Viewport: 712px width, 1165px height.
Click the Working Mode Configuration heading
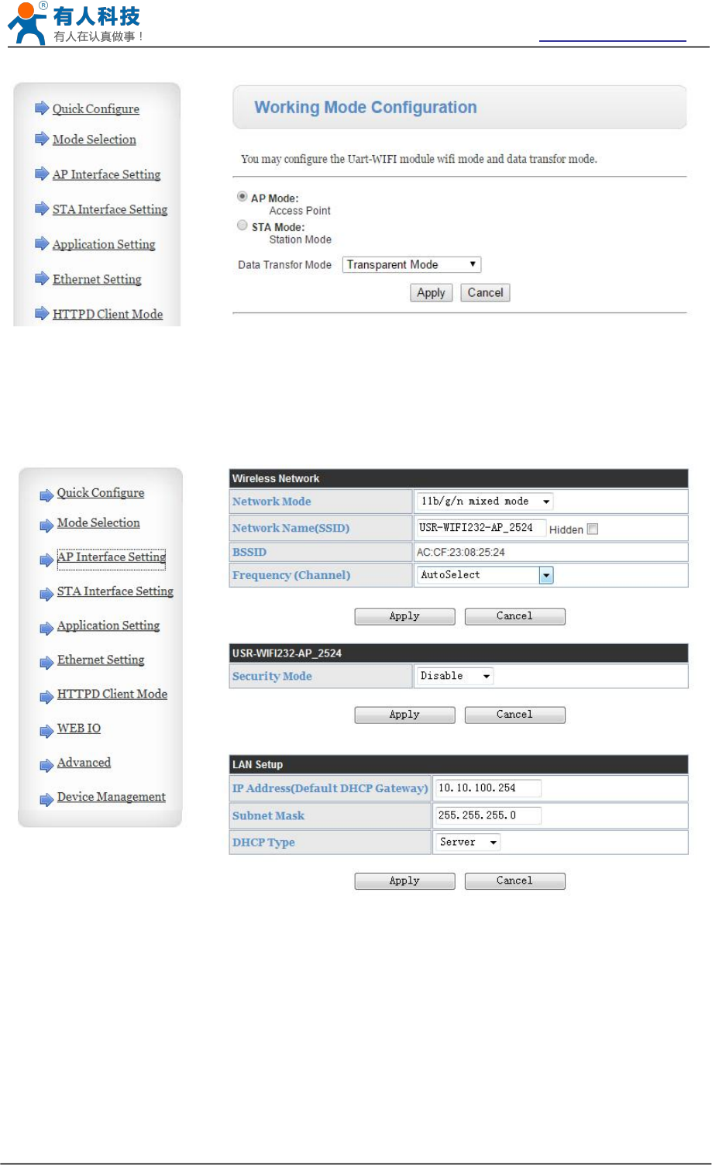[366, 108]
